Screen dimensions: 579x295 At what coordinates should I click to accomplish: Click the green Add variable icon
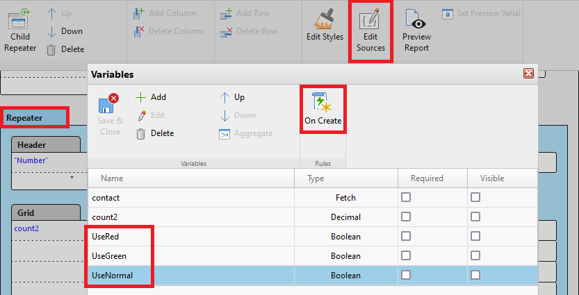(141, 97)
